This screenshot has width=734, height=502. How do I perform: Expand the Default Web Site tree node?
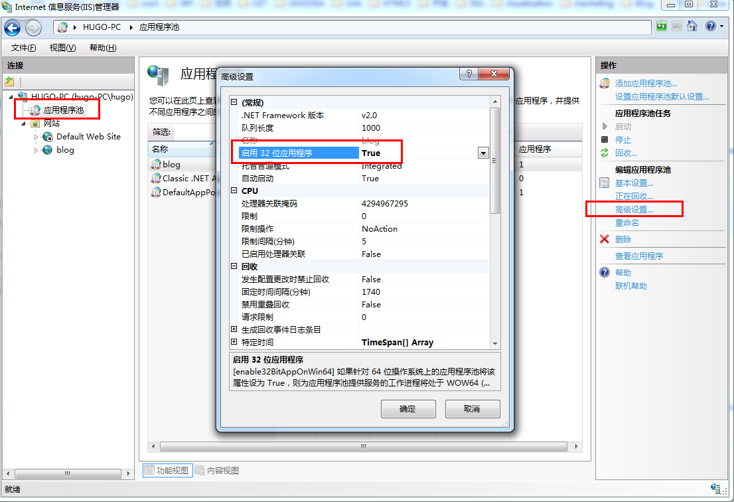(x=36, y=137)
